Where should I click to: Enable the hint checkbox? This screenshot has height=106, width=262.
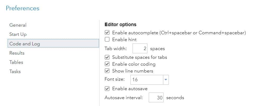pos(107,40)
